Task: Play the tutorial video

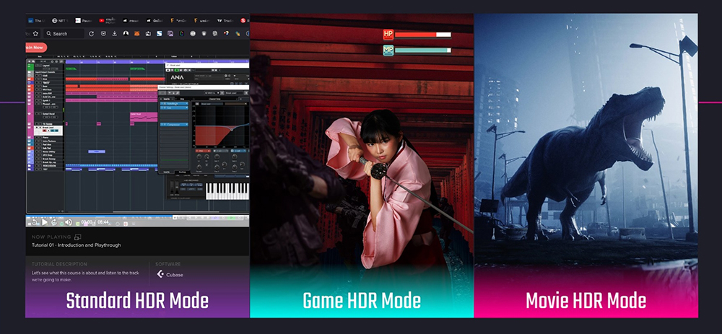Action: point(45,222)
